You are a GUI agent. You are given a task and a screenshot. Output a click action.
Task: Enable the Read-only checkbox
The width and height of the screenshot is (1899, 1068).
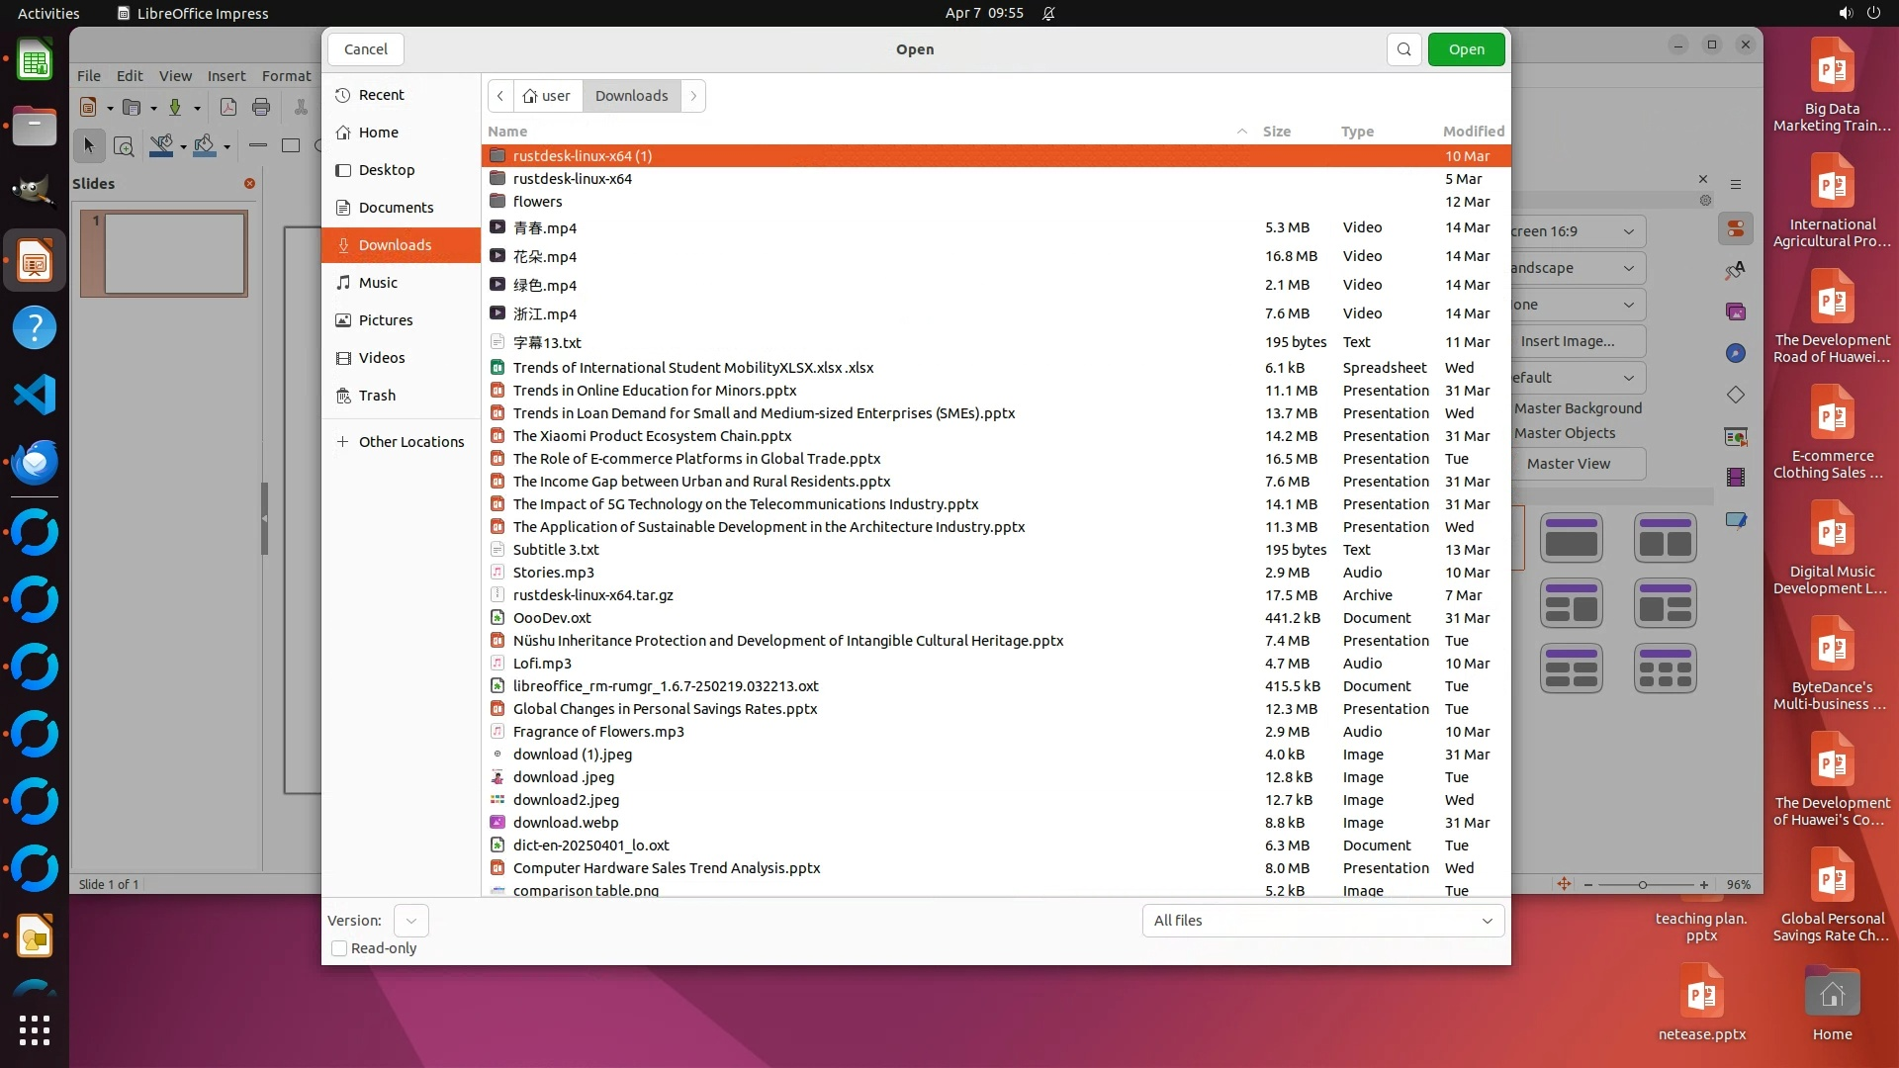click(x=339, y=948)
